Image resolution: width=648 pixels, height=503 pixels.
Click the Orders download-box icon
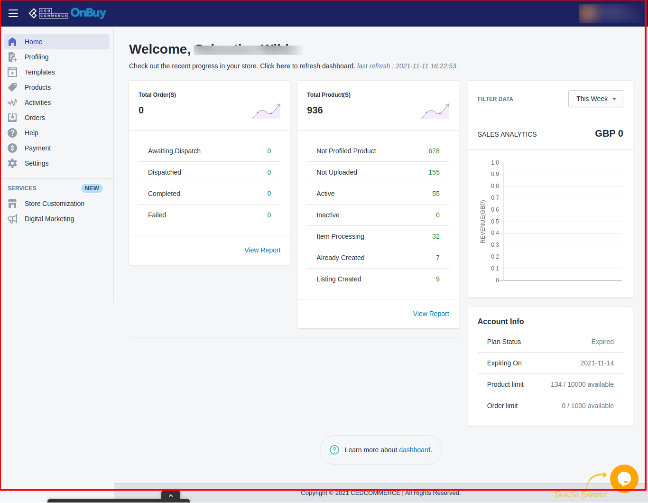click(x=12, y=118)
